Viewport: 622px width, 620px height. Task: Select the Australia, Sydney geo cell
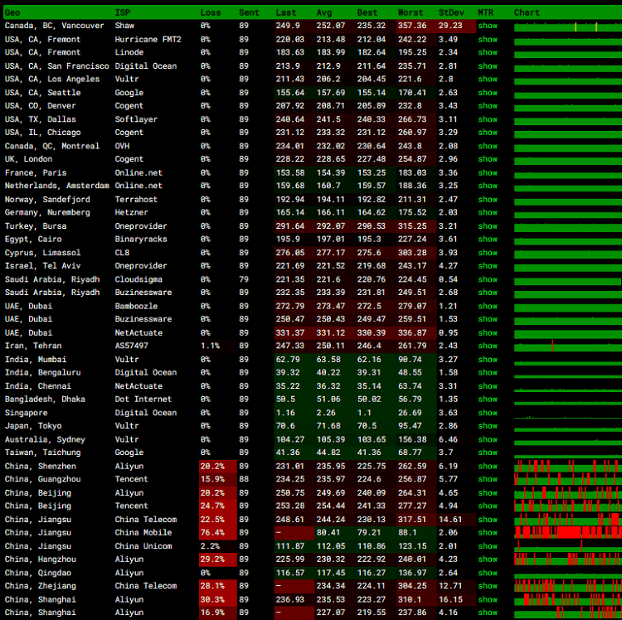(45, 439)
